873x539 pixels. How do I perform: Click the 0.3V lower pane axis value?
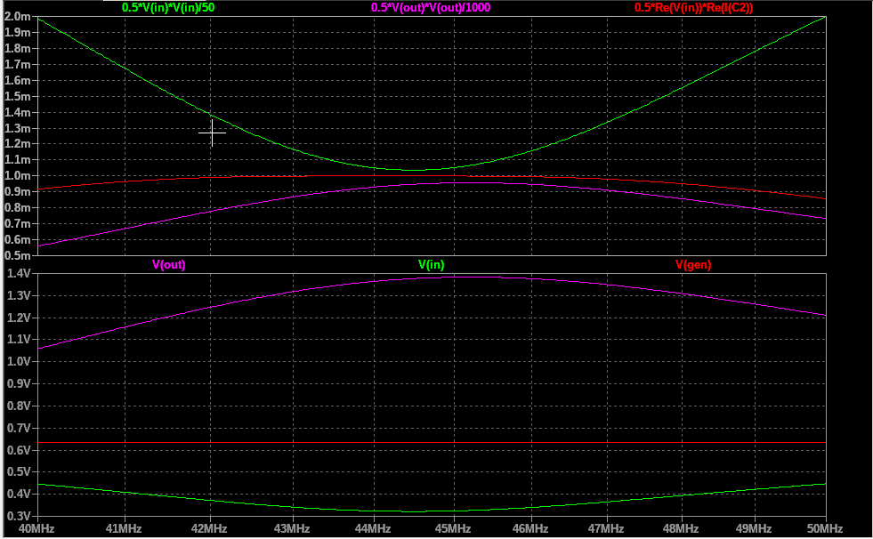click(x=19, y=516)
